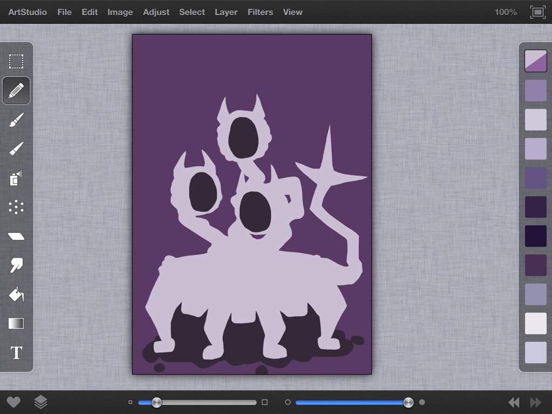Screen dimensions: 552x414
Task: Pick the indigo-purple swatch
Action: pyautogui.click(x=535, y=178)
